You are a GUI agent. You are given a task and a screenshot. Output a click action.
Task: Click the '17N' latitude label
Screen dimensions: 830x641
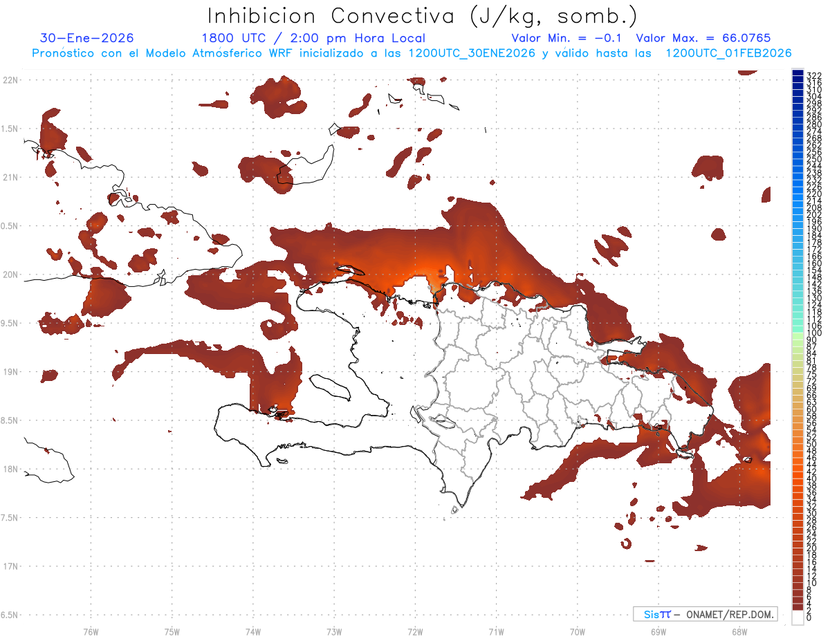(10, 566)
